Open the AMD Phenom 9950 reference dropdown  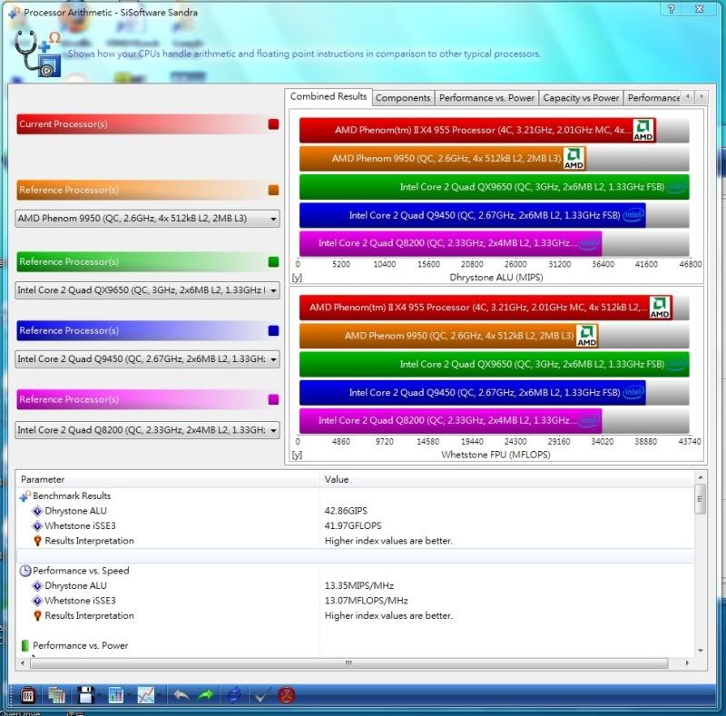click(147, 218)
